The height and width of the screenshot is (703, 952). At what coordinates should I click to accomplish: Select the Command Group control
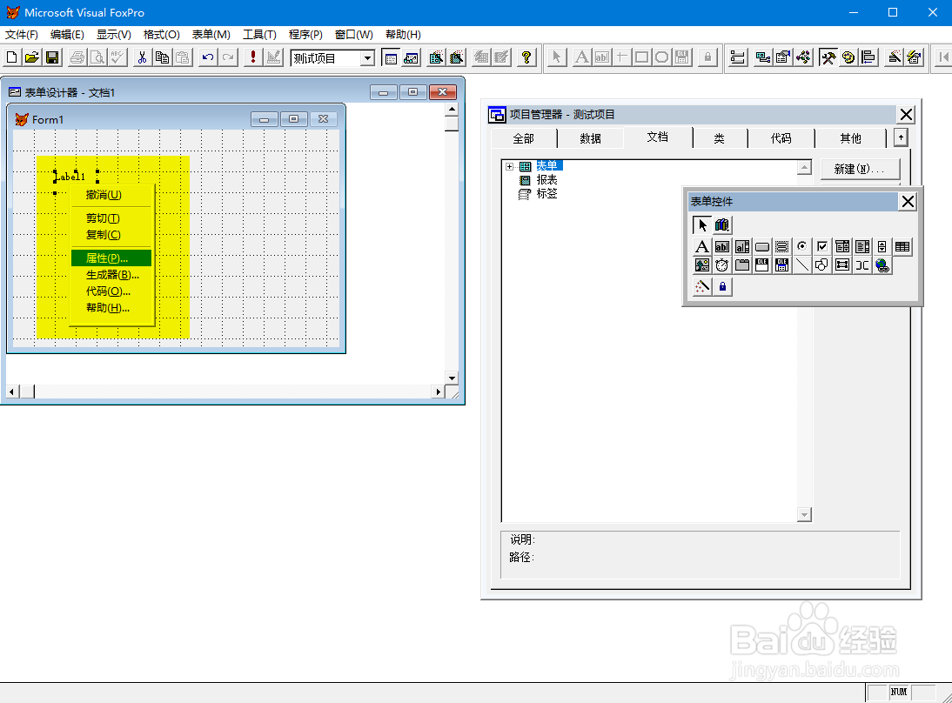[782, 246]
